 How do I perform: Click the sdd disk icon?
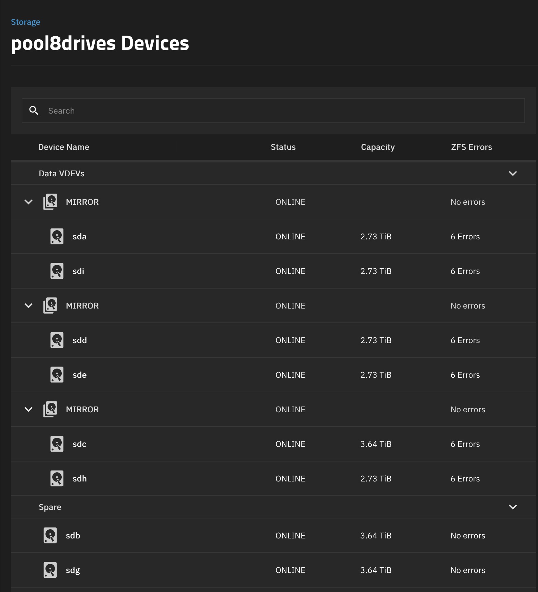tap(57, 340)
